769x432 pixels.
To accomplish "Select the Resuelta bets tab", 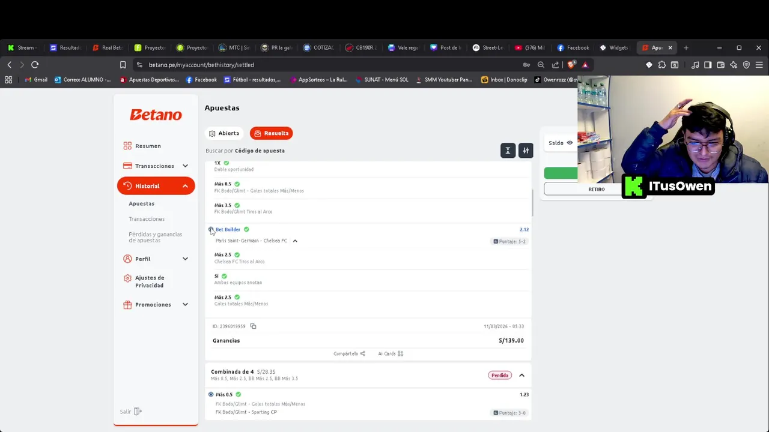I will [271, 133].
